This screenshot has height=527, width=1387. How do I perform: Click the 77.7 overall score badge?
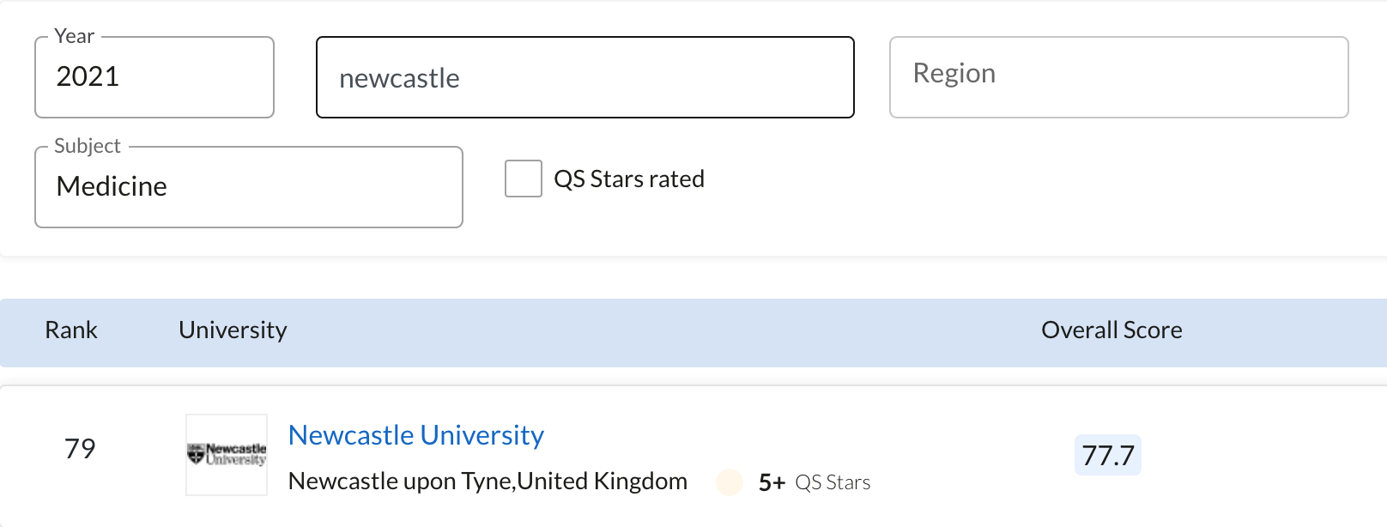(x=1108, y=455)
